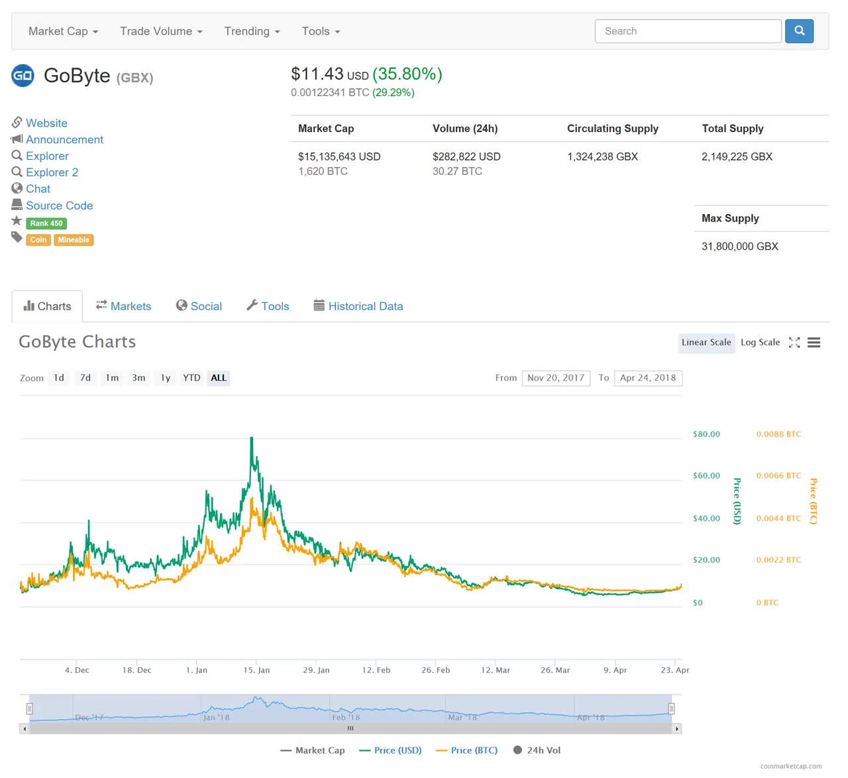Expand the Trending dropdown menu
The height and width of the screenshot is (778, 848).
pos(252,31)
